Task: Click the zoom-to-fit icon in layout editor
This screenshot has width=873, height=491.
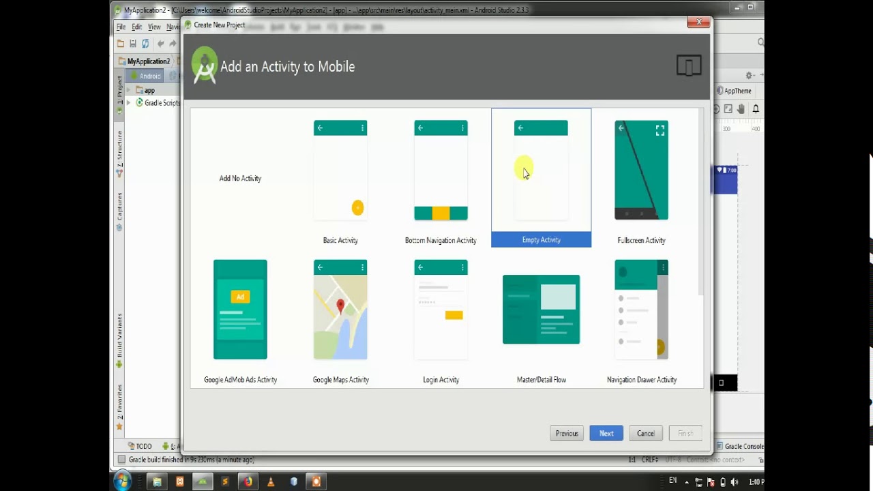Action: [x=728, y=109]
